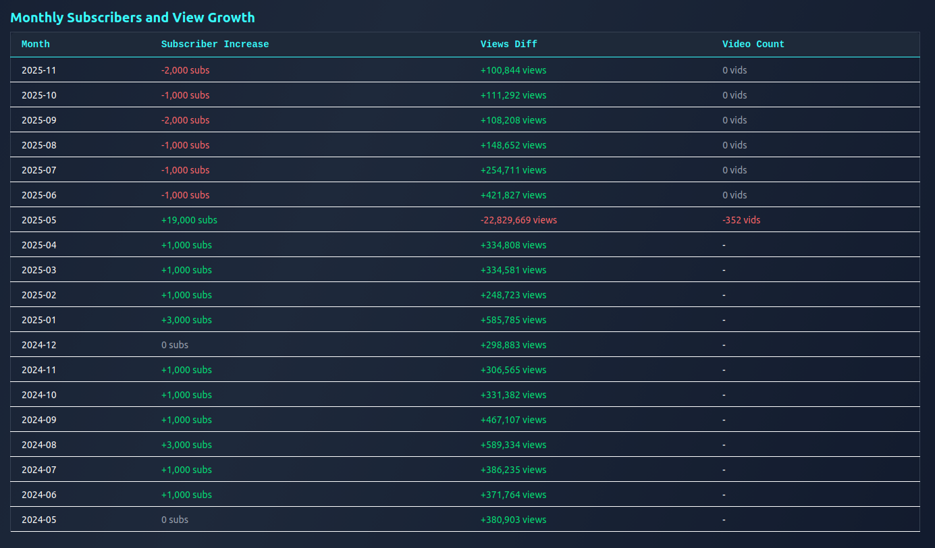Select the +3,000 subs cell for 2025-01

(x=186, y=320)
